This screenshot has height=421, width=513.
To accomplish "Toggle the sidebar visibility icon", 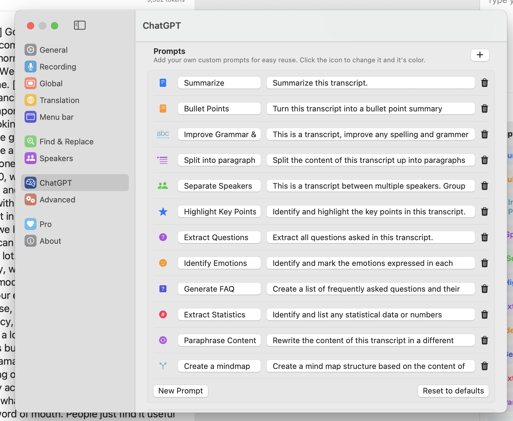I will click(80, 25).
